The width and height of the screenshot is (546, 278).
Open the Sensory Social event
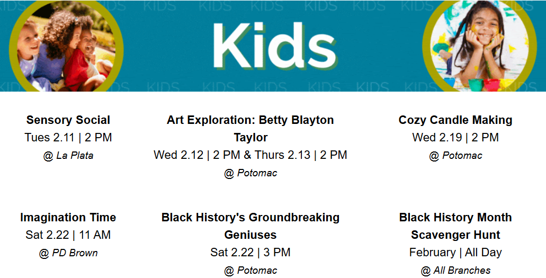click(68, 120)
